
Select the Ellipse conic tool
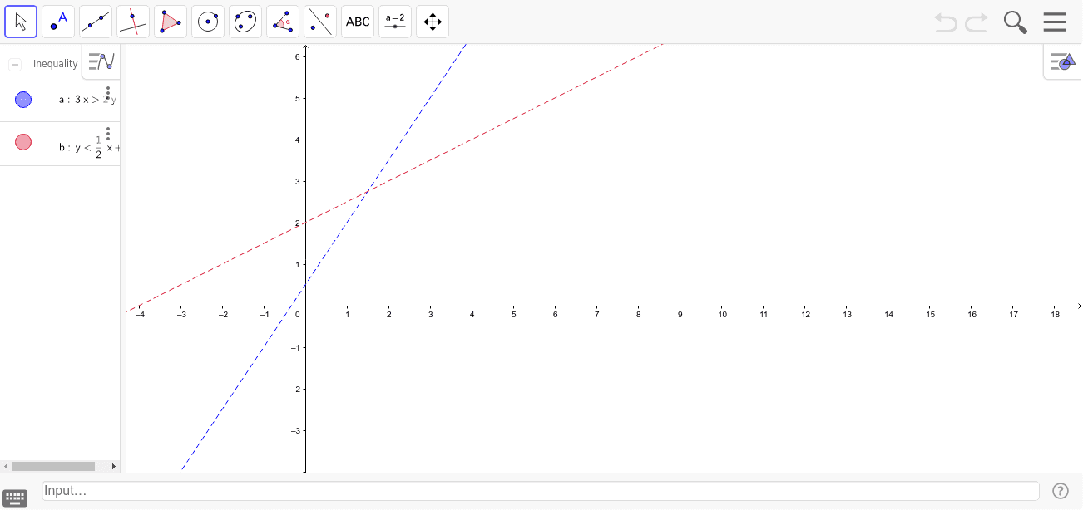(x=245, y=22)
